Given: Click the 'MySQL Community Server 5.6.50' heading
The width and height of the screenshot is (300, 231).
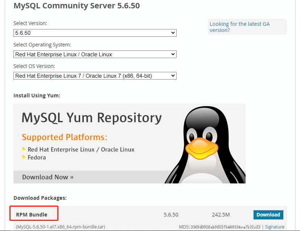Looking at the screenshot, I should [77, 5].
